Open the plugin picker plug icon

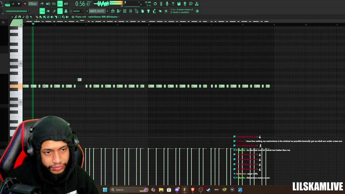tap(148, 11)
